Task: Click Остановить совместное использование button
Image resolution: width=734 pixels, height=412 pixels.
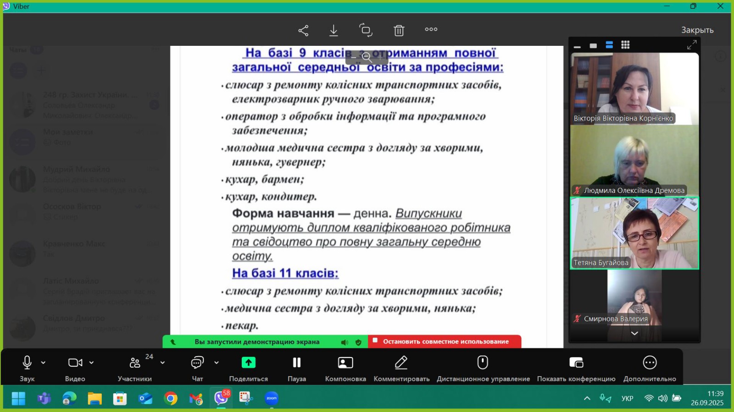Action: point(445,341)
